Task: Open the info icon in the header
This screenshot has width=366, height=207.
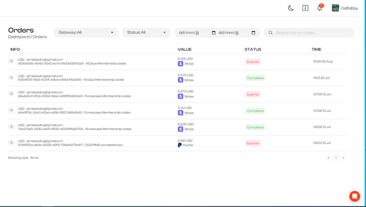Action: [305, 8]
